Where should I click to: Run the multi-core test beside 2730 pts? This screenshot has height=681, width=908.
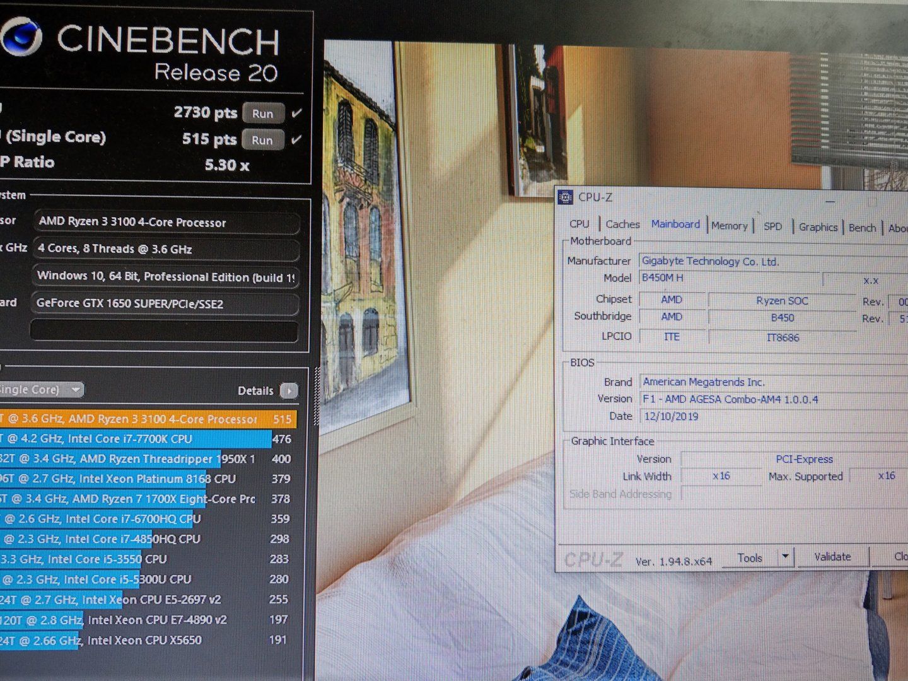tap(263, 113)
